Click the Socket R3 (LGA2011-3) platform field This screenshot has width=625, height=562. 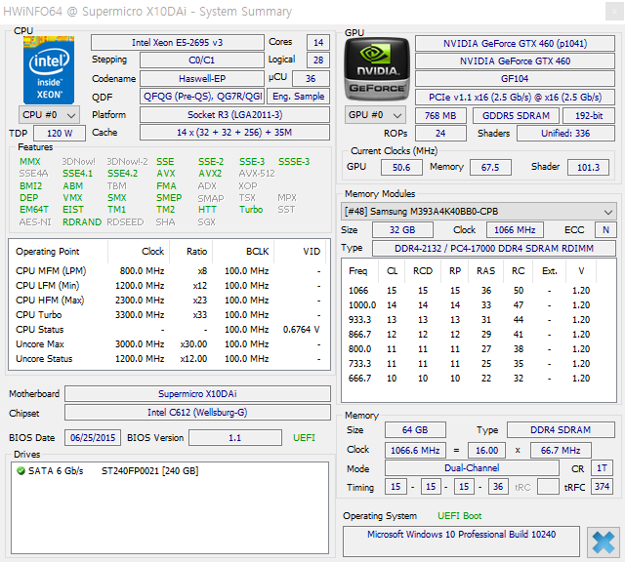[x=234, y=115]
